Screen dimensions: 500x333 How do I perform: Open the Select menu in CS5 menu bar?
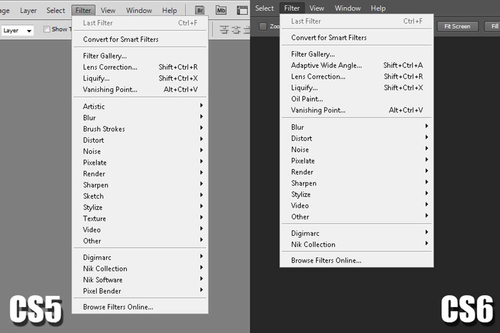(55, 10)
